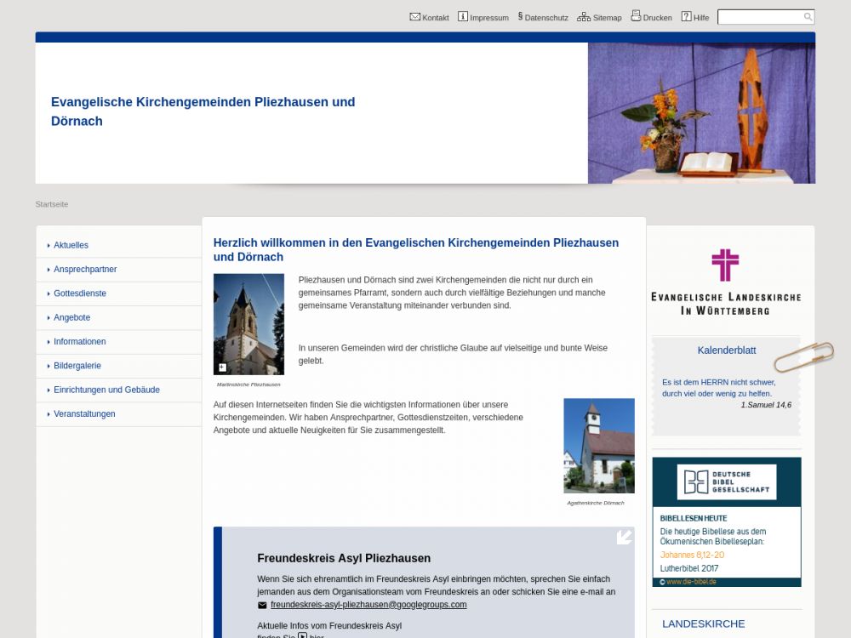The height and width of the screenshot is (638, 851).
Task: Open Impressum via the info icon
Action: [x=463, y=16]
